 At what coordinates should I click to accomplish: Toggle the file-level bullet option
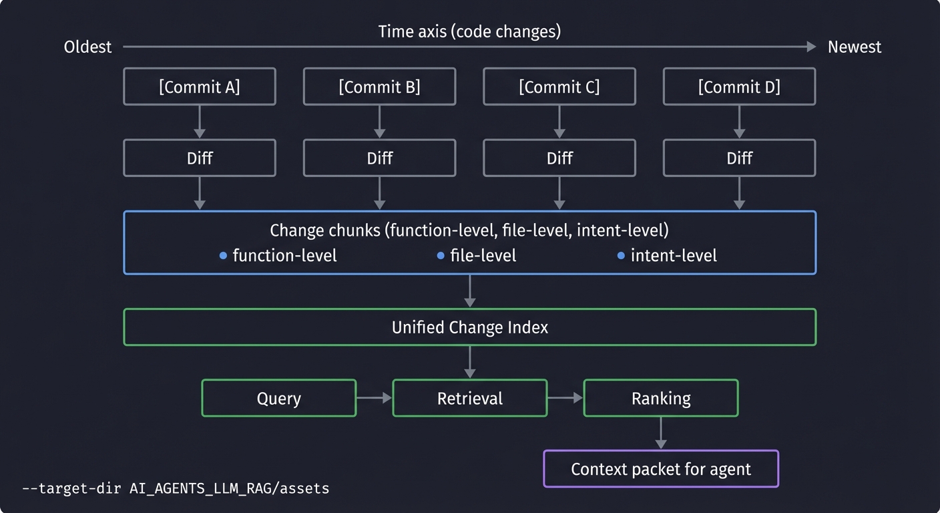coord(478,255)
